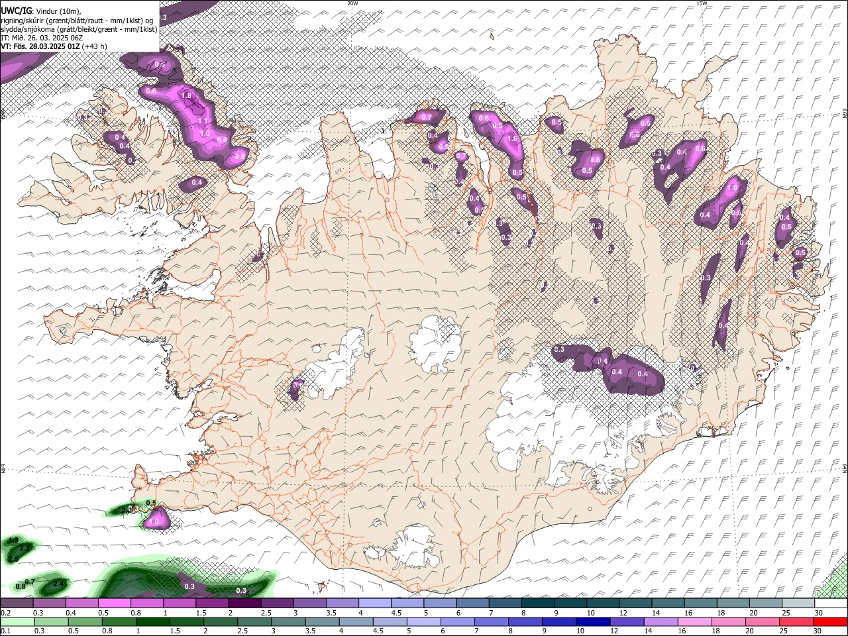Click the '12' label in top legend row
Image resolution: width=848 pixels, height=636 pixels.
623,613
